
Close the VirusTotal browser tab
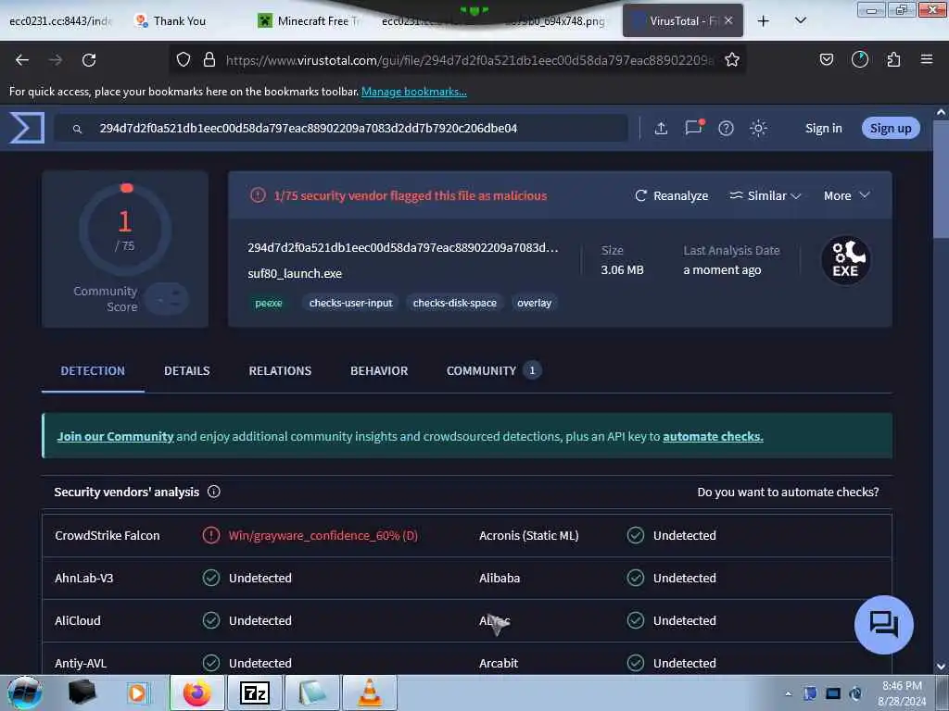(728, 20)
